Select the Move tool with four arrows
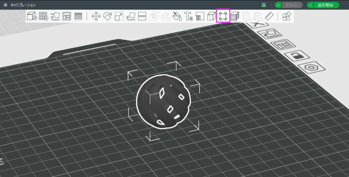Image resolution: width=349 pixels, height=177 pixels. tap(96, 16)
